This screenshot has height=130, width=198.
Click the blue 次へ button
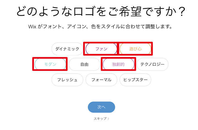click(x=101, y=107)
